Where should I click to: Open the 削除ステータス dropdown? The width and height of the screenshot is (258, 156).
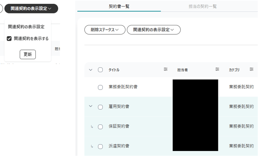(105, 30)
